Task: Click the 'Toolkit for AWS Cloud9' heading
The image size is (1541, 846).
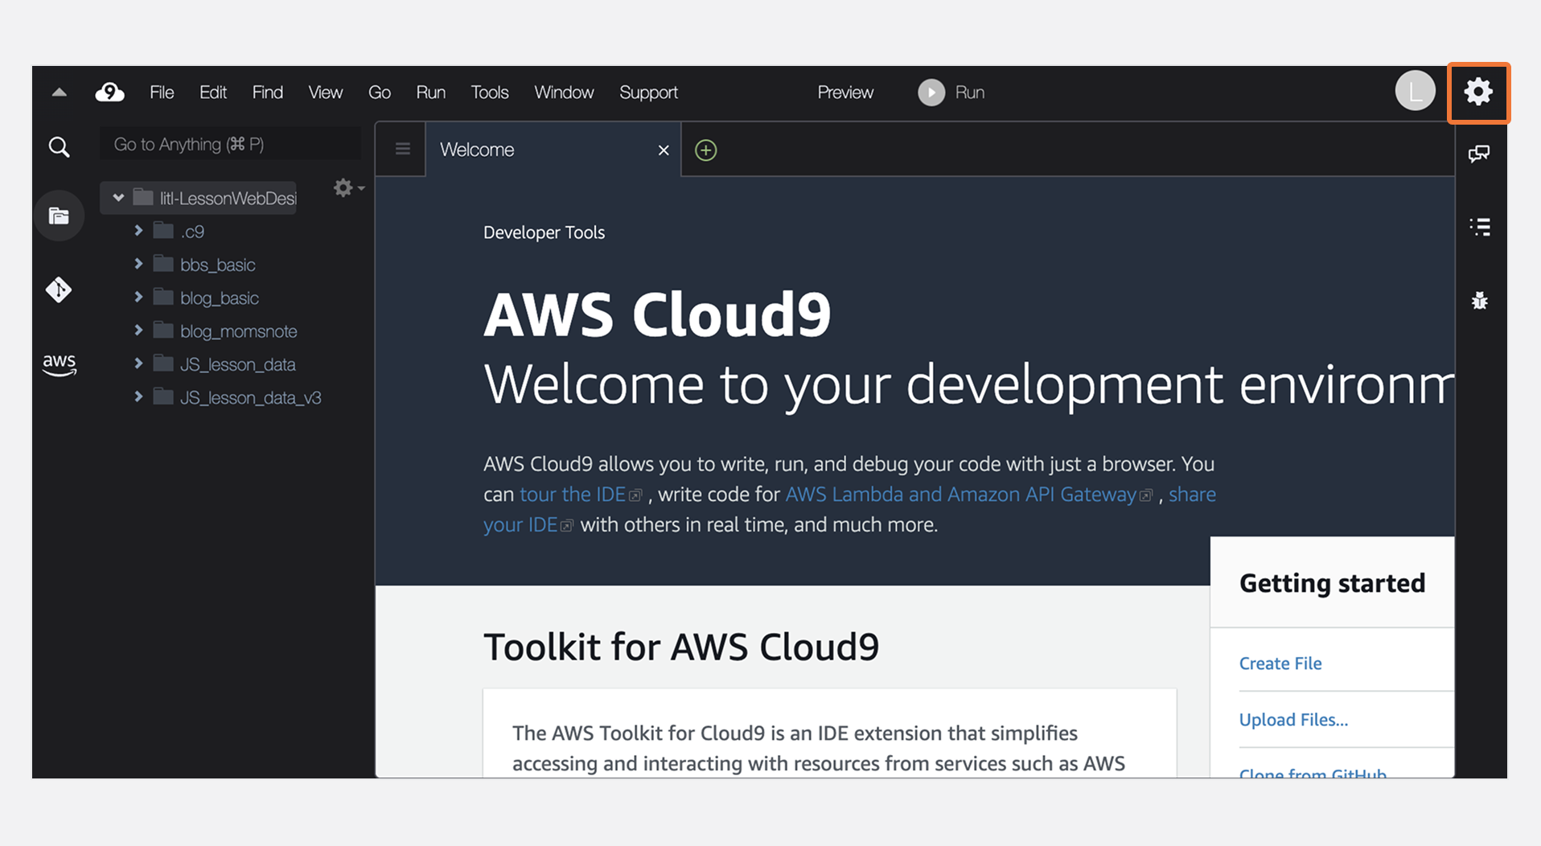Action: 681,647
